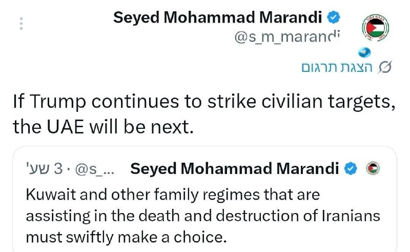Click the verified badge inside the quoted tweet
Viewport: 410px width, 252px height.
(x=351, y=168)
